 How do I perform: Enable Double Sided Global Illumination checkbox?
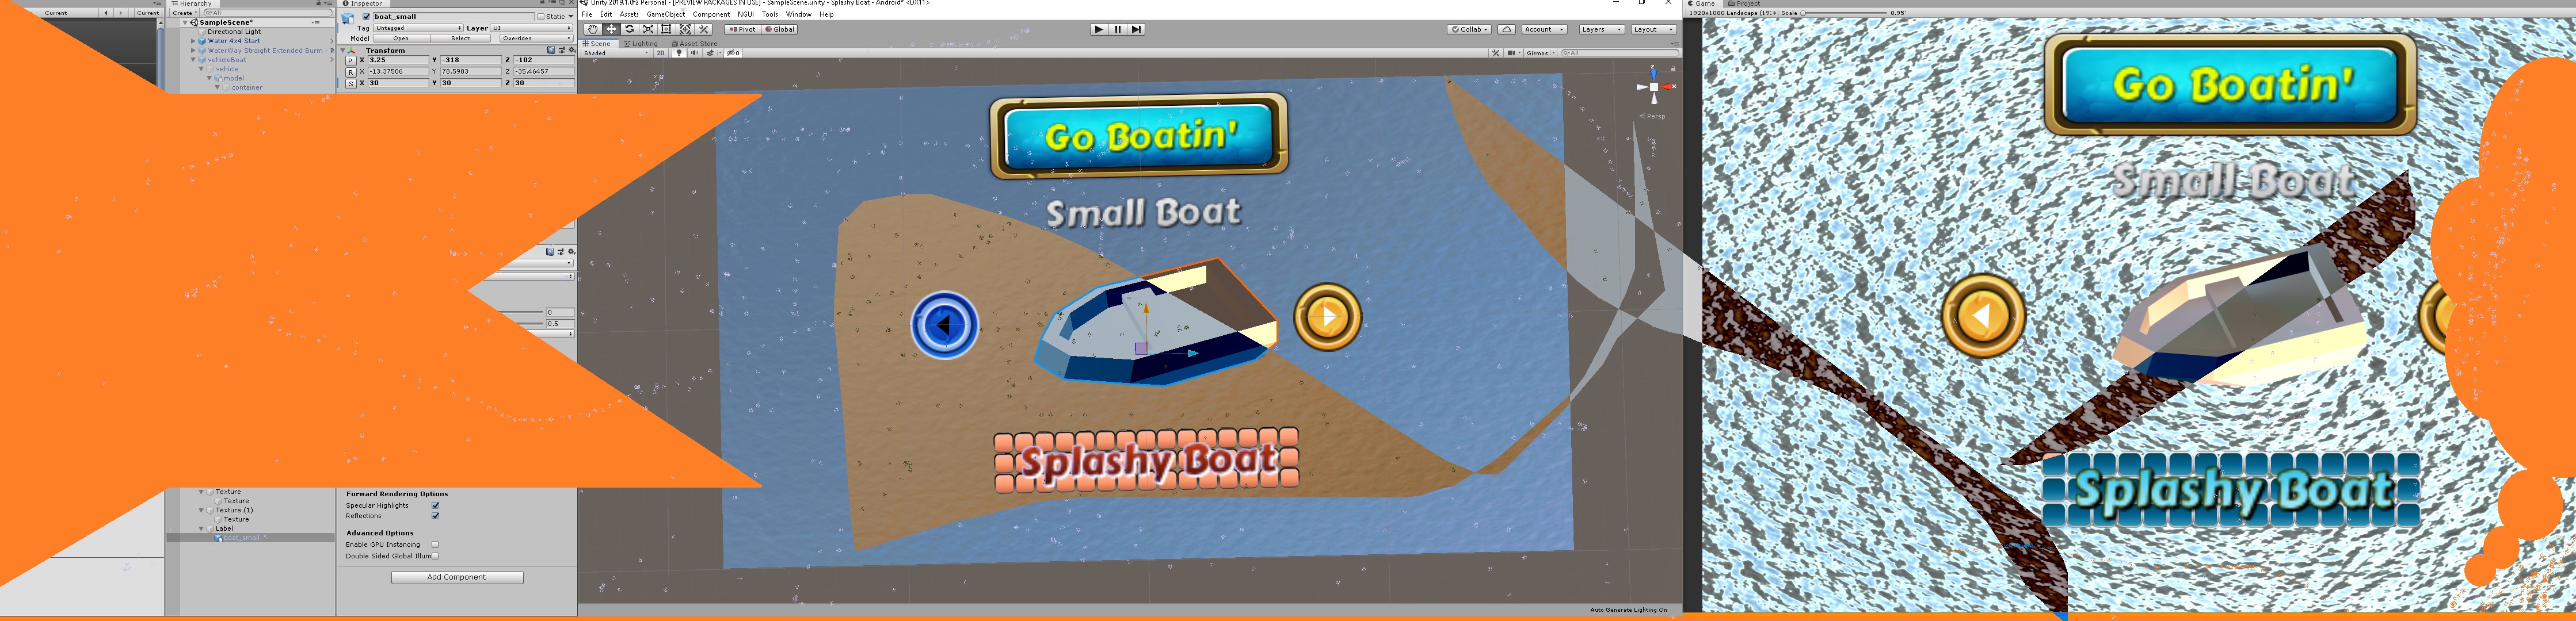click(x=435, y=556)
